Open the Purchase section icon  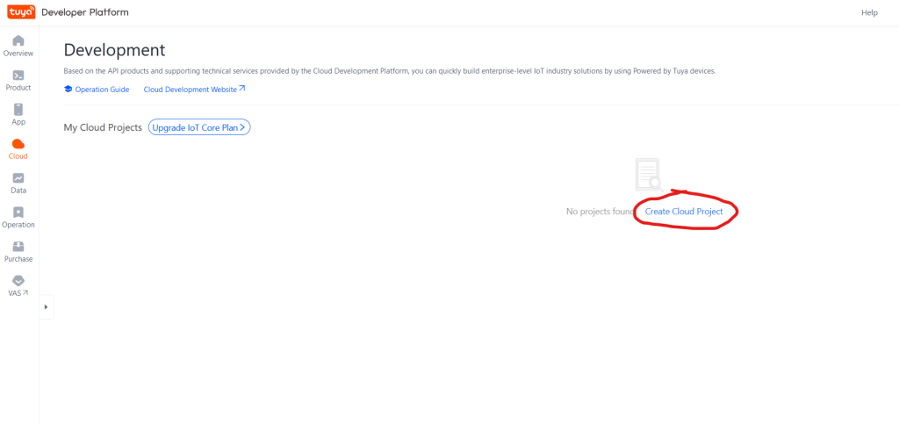(18, 247)
